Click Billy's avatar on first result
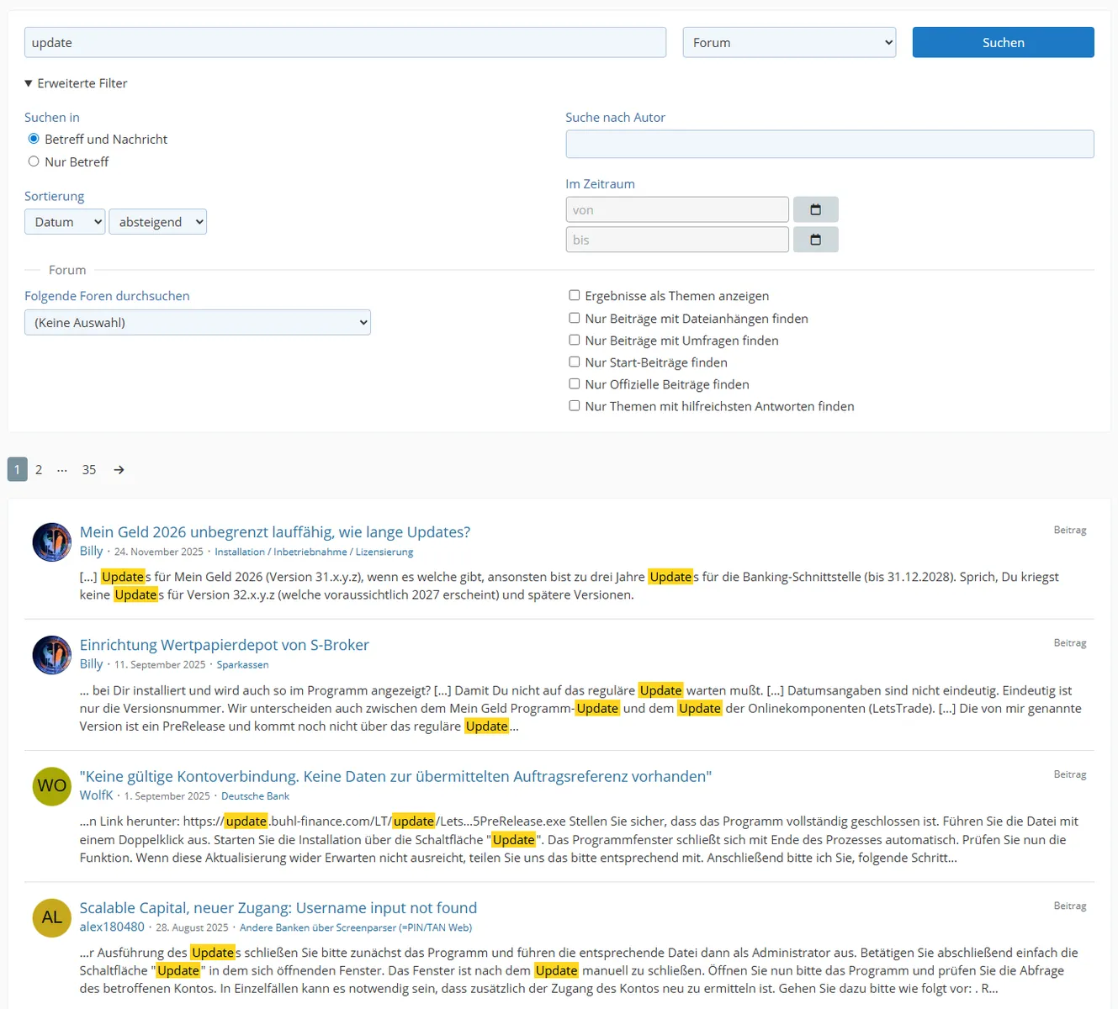The height and width of the screenshot is (1009, 1118). (52, 542)
